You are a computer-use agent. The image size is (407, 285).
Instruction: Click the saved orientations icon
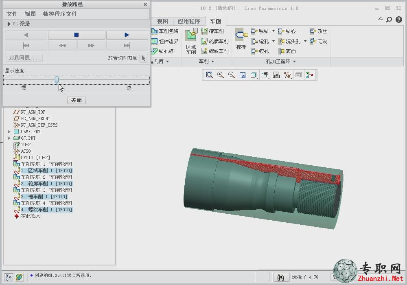point(265,75)
